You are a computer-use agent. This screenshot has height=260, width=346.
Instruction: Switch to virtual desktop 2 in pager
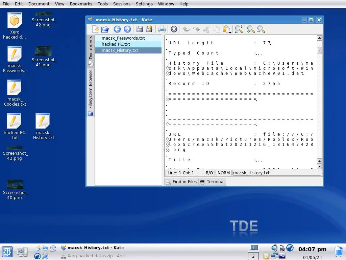(x=253, y=256)
